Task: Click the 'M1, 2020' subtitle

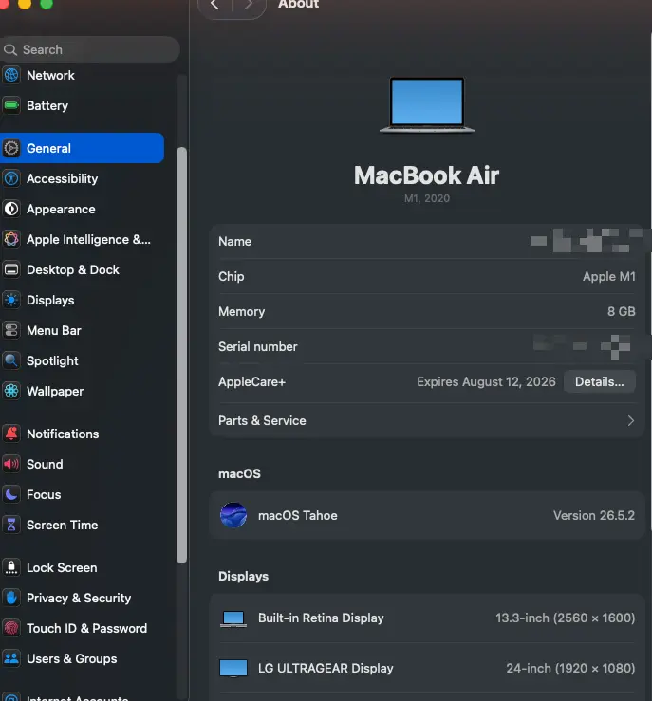Action: (x=427, y=198)
